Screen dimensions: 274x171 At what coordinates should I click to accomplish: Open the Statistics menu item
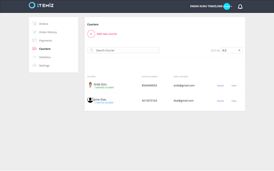point(45,57)
